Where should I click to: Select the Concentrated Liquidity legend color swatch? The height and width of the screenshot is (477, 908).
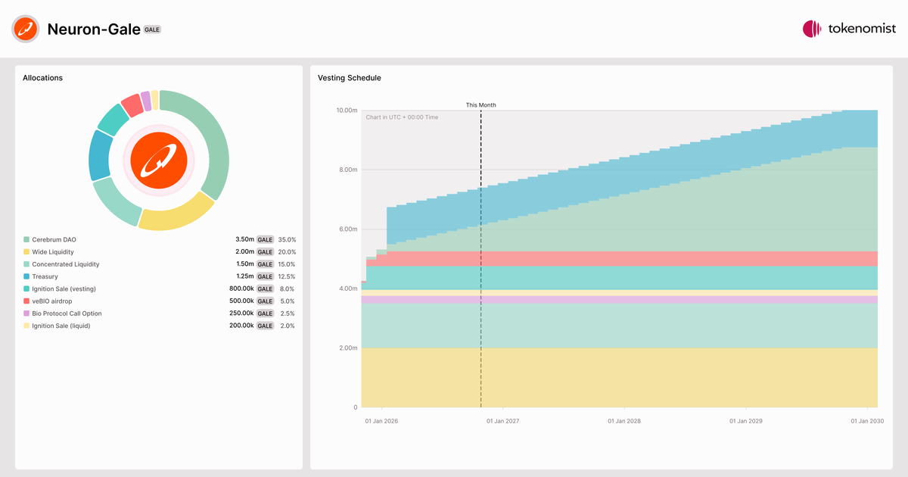(x=26, y=264)
